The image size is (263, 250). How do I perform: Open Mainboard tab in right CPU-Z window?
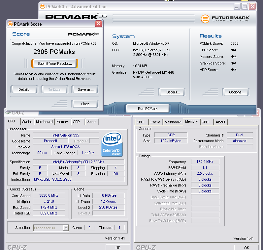[x=173, y=122]
